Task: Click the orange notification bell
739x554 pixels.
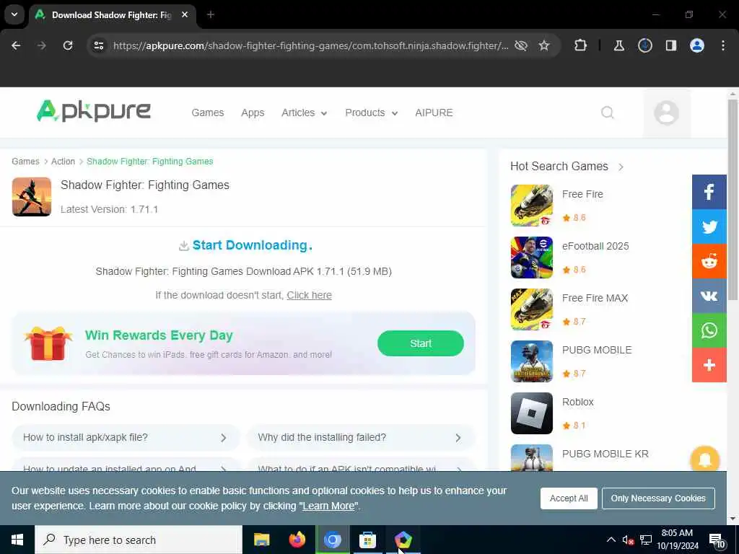Action: pyautogui.click(x=704, y=460)
